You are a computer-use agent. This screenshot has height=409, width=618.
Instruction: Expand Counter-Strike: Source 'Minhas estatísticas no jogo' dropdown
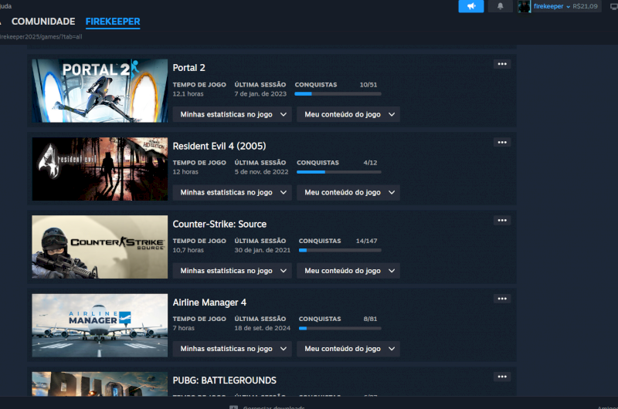coord(232,271)
